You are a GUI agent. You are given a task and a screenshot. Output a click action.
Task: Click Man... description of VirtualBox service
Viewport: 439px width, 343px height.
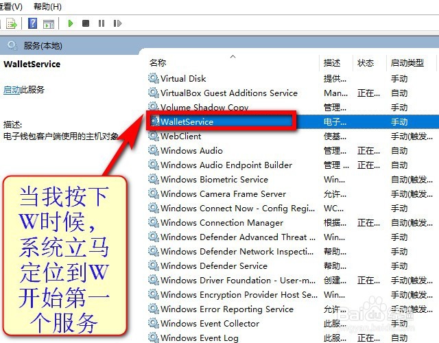335,93
